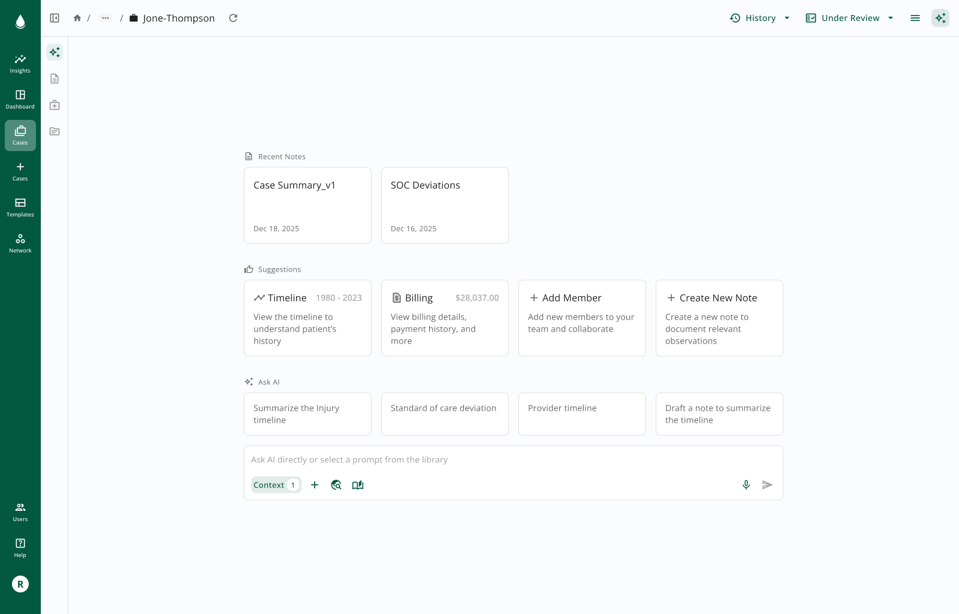Select Cases in the navigation menu
This screenshot has width=959, height=614.
click(x=20, y=136)
